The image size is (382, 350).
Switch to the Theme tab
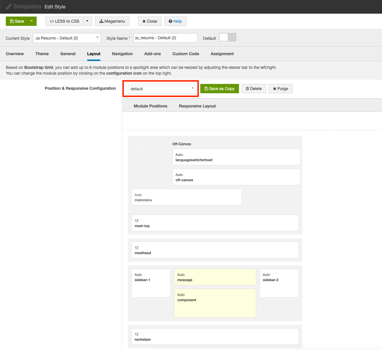coord(42,54)
